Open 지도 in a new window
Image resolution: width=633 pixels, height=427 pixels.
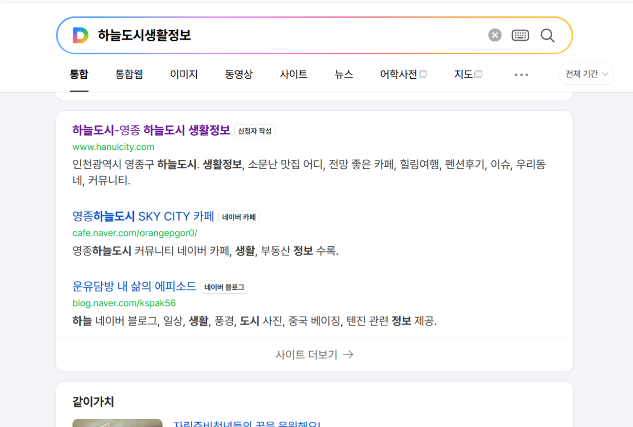[x=468, y=74]
